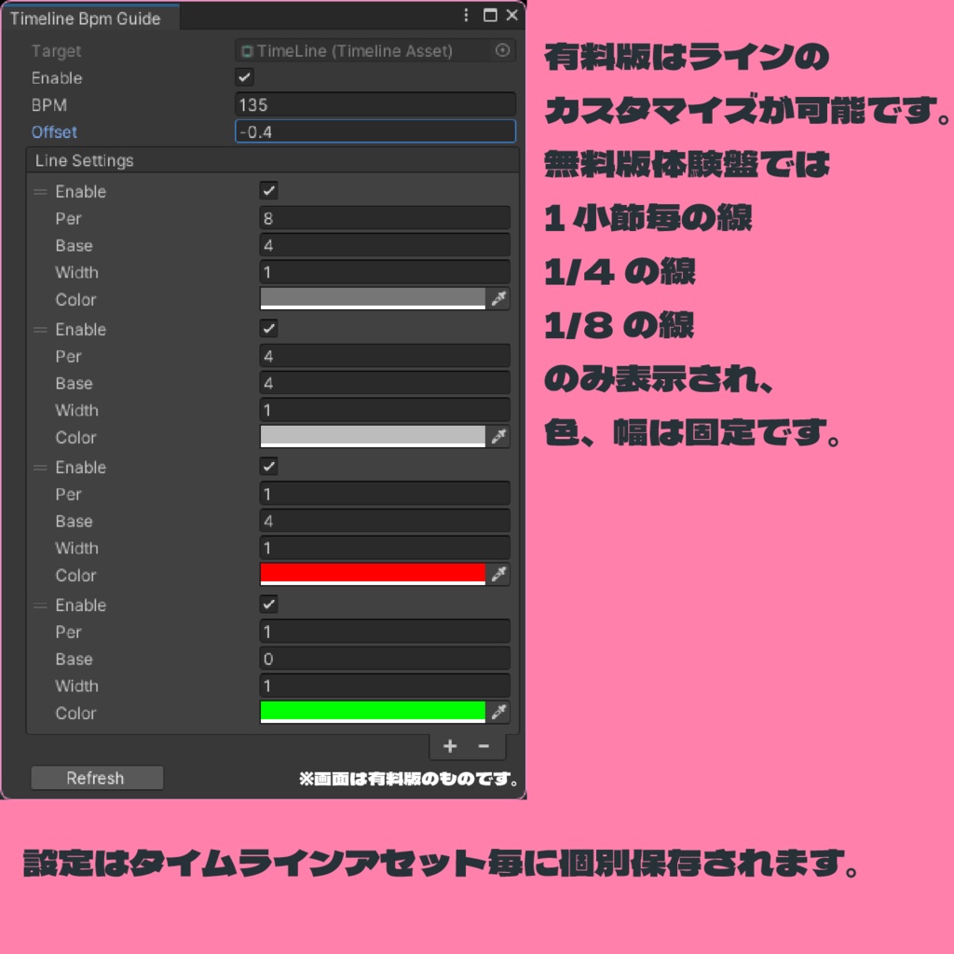Click the Per field with value 8
954x954 pixels.
[385, 218]
